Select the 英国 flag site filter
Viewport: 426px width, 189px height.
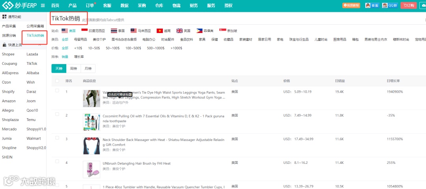coord(183,31)
